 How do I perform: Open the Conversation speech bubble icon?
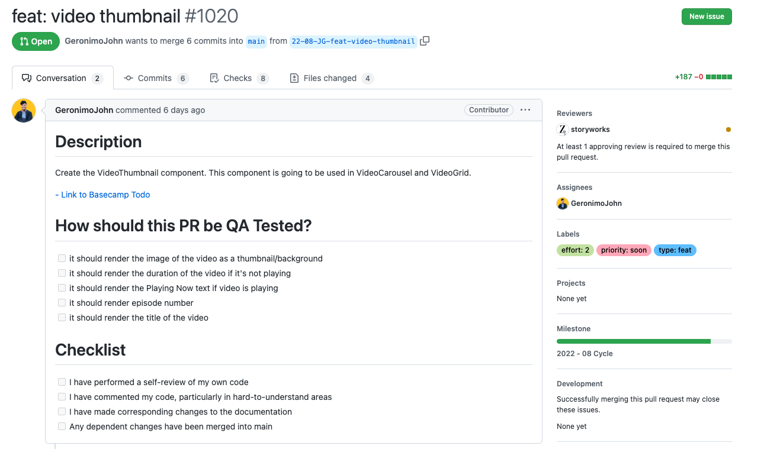coord(25,77)
